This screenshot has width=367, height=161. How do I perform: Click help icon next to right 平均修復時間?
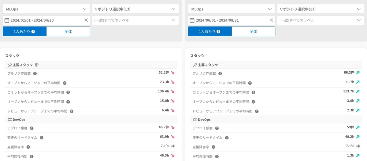[x=217, y=156]
